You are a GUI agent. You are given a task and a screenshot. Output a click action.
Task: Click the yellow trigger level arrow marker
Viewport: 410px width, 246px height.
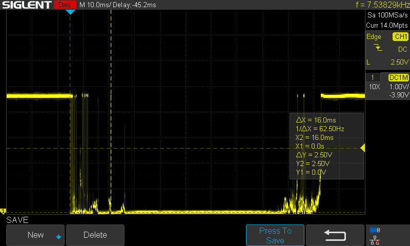click(362, 148)
